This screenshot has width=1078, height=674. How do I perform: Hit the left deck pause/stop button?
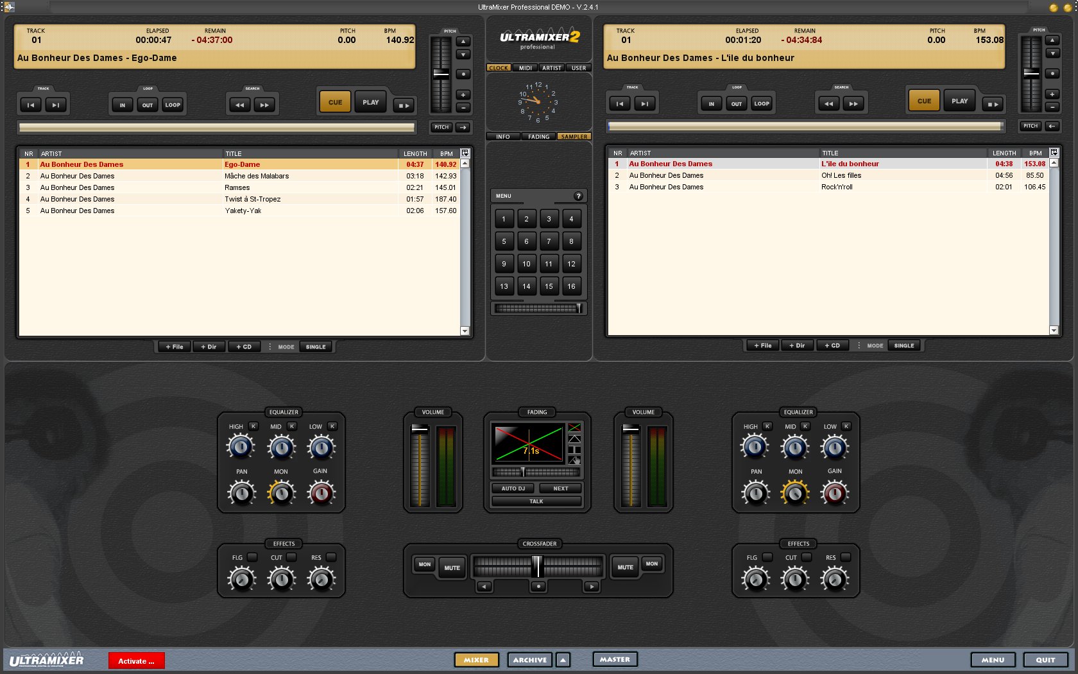[403, 105]
